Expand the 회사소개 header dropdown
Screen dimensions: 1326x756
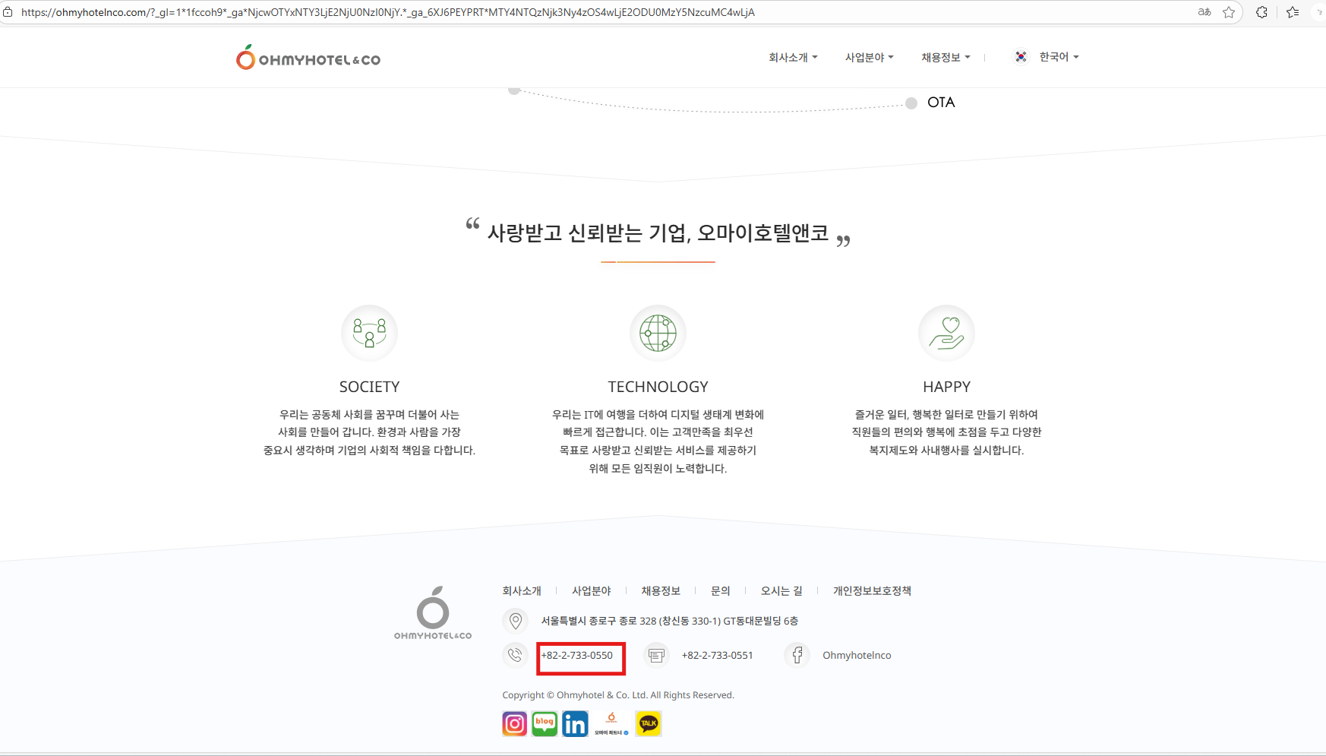pyautogui.click(x=793, y=57)
